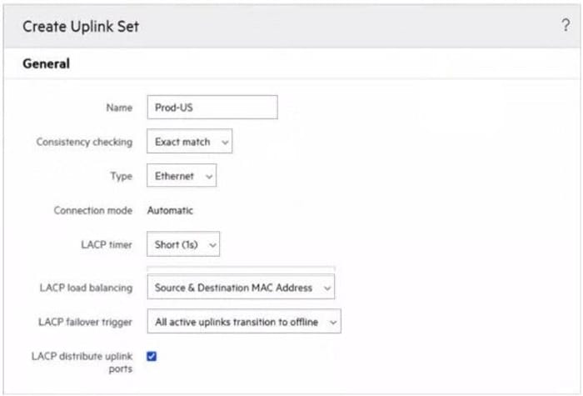Open the help question mark icon

pyautogui.click(x=566, y=26)
